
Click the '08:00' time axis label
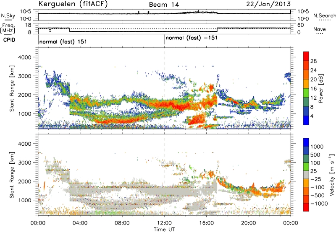122,223
